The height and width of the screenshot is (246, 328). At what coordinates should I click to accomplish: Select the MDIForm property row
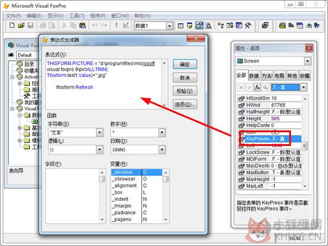(270, 159)
